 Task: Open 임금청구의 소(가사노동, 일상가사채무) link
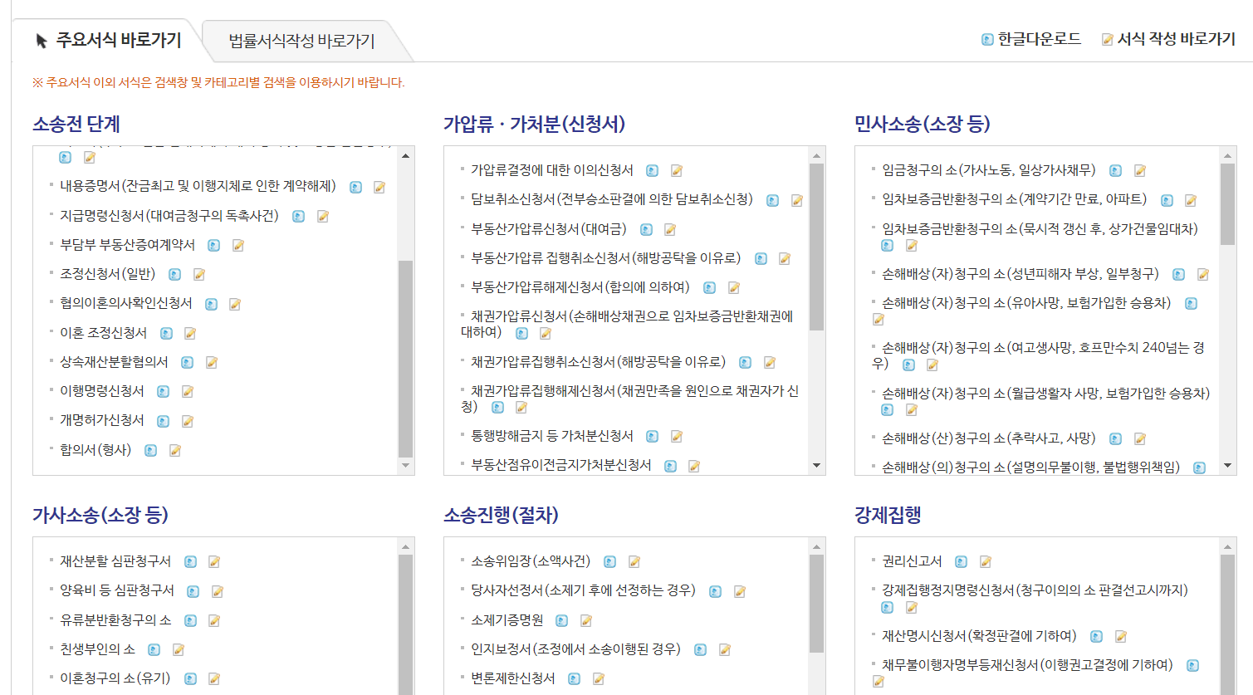(x=988, y=169)
